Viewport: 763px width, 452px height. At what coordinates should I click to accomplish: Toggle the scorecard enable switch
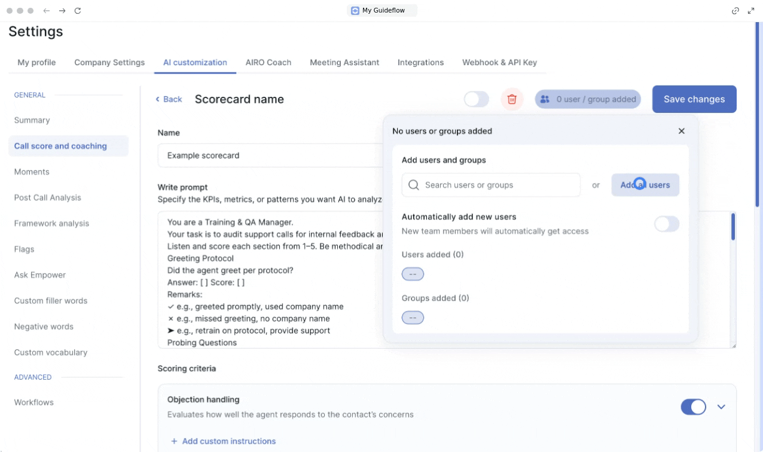click(477, 99)
